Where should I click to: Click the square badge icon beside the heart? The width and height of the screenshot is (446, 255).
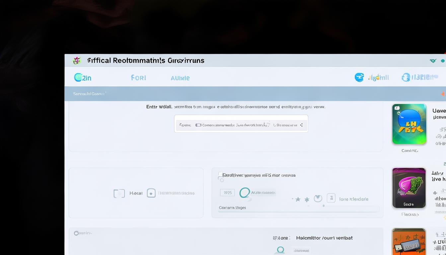(x=331, y=198)
